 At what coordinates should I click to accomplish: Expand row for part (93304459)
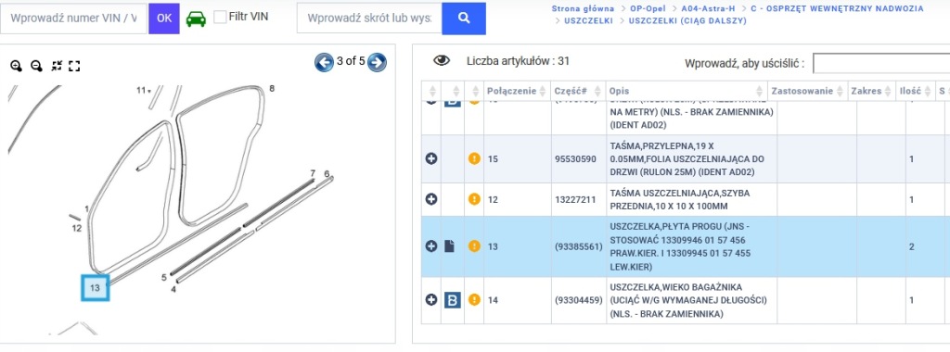click(431, 299)
